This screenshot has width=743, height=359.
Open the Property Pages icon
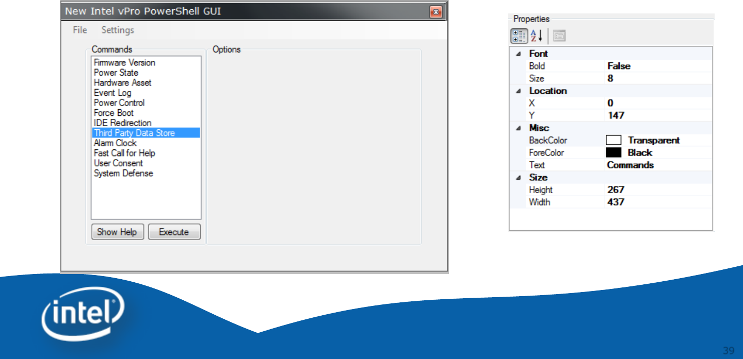coord(559,36)
